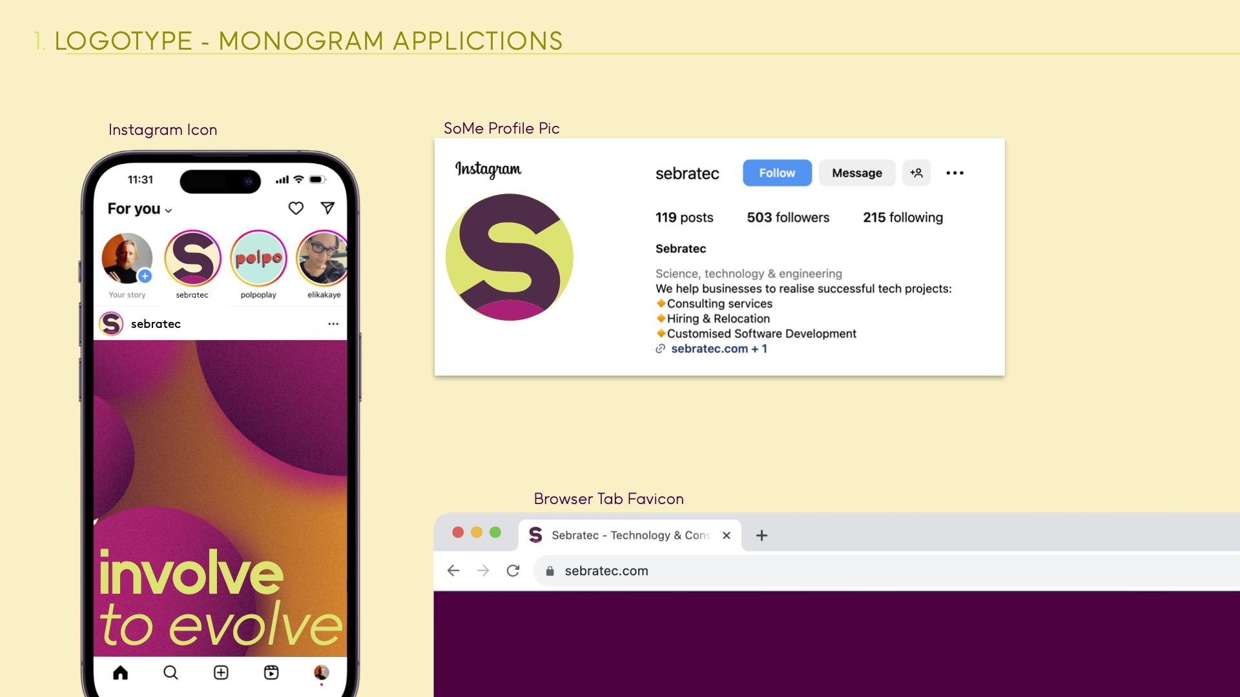The height and width of the screenshot is (697, 1240).
Task: Open Search tab in phone nav
Action: click(170, 672)
